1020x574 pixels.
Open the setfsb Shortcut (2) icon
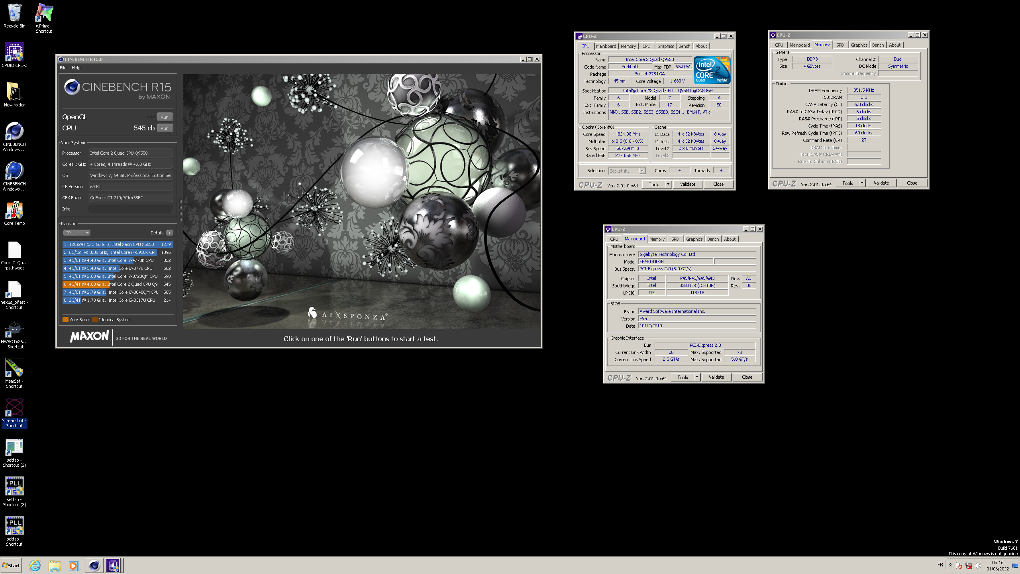tap(14, 452)
